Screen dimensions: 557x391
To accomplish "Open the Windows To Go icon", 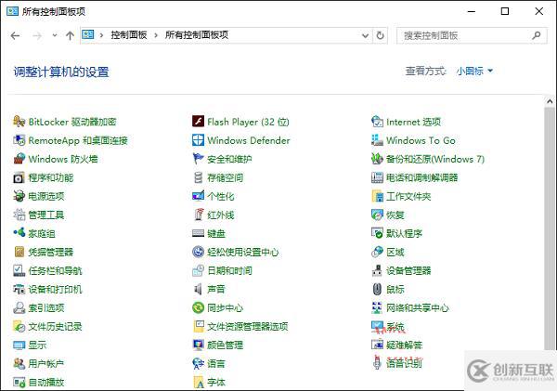I will pos(377,140).
